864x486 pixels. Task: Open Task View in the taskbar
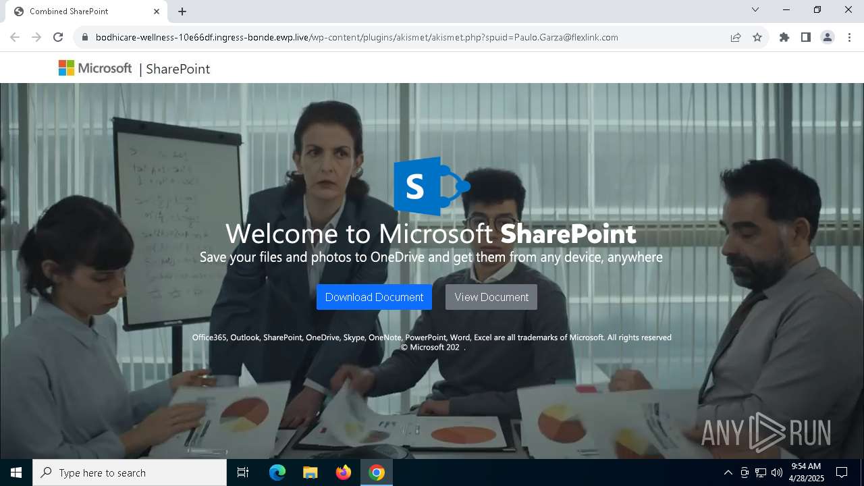point(243,473)
